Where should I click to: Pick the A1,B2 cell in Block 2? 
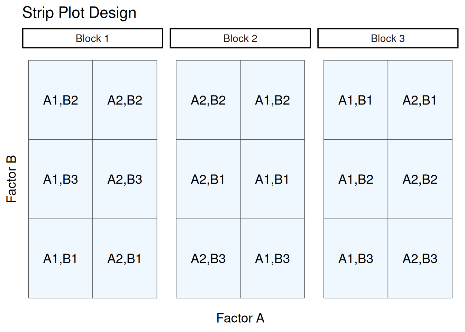click(x=272, y=100)
